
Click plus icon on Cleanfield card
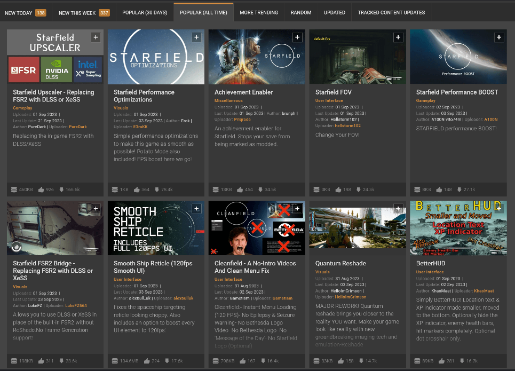coord(297,208)
